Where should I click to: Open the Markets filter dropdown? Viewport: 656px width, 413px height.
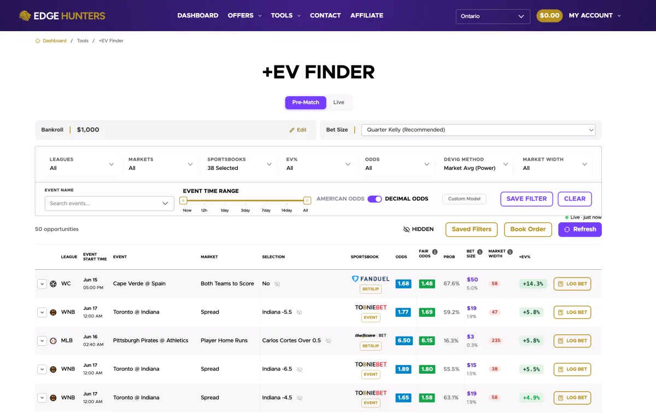(x=160, y=164)
